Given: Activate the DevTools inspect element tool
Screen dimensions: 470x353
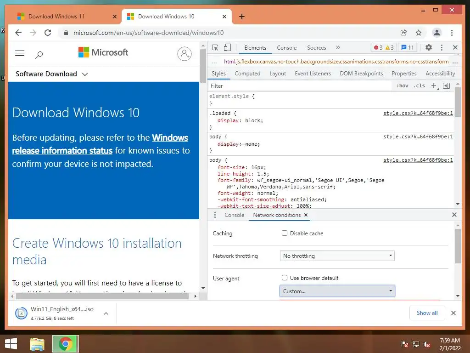Looking at the screenshot, I should (215, 48).
